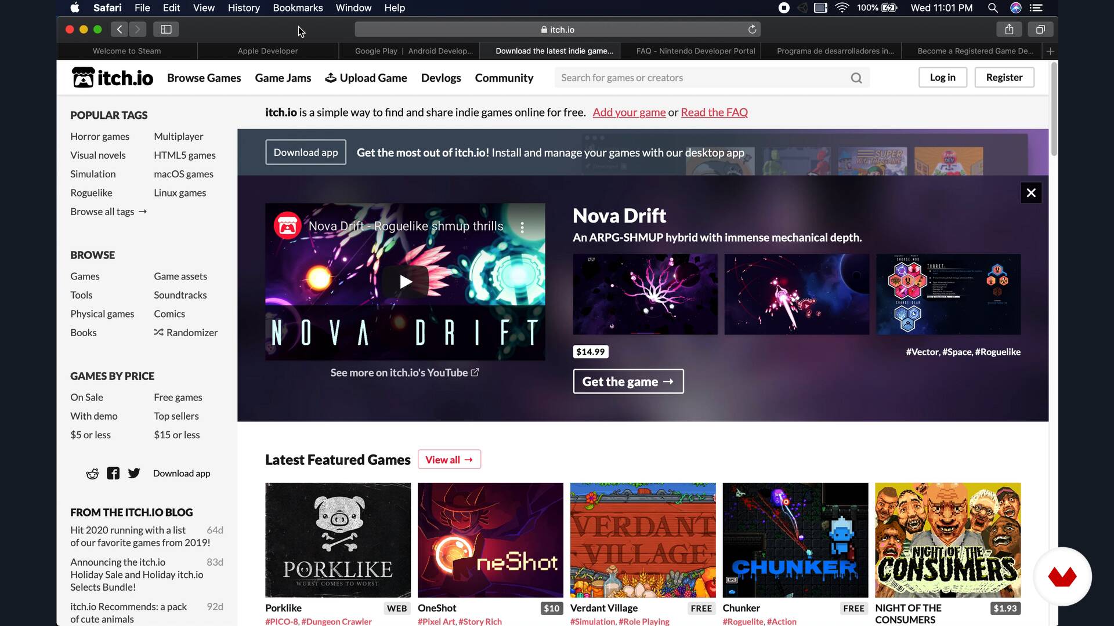Focus the search for games field

[712, 78]
